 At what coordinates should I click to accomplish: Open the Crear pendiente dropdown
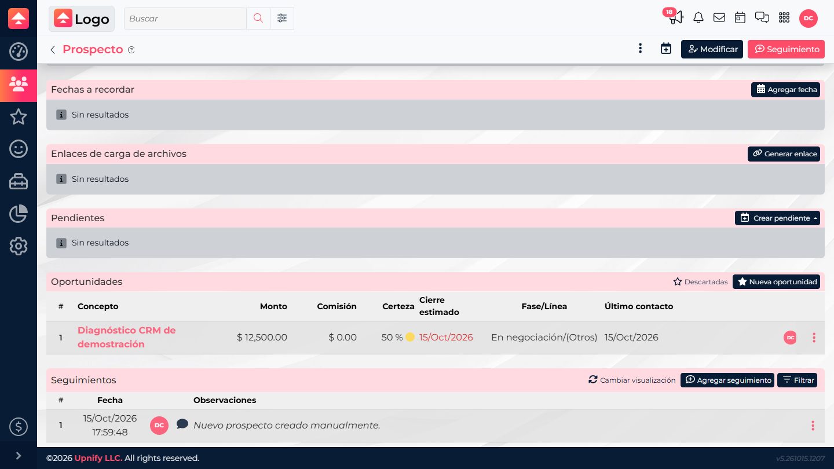(777, 218)
